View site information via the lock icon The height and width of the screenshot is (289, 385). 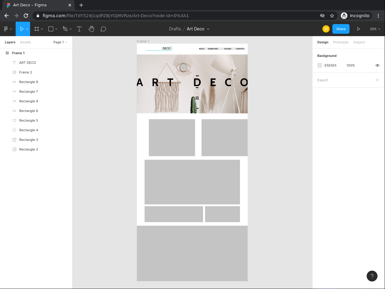click(x=37, y=16)
